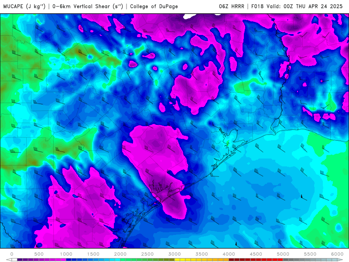Click the F018 forecast hour text
349x262 pixels.
pos(257,6)
